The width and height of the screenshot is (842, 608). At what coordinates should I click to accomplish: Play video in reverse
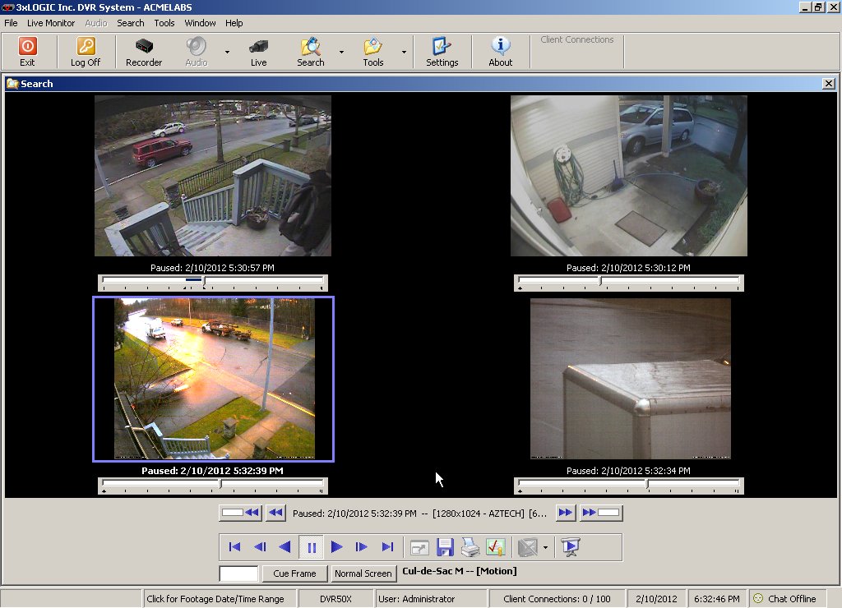coord(285,547)
